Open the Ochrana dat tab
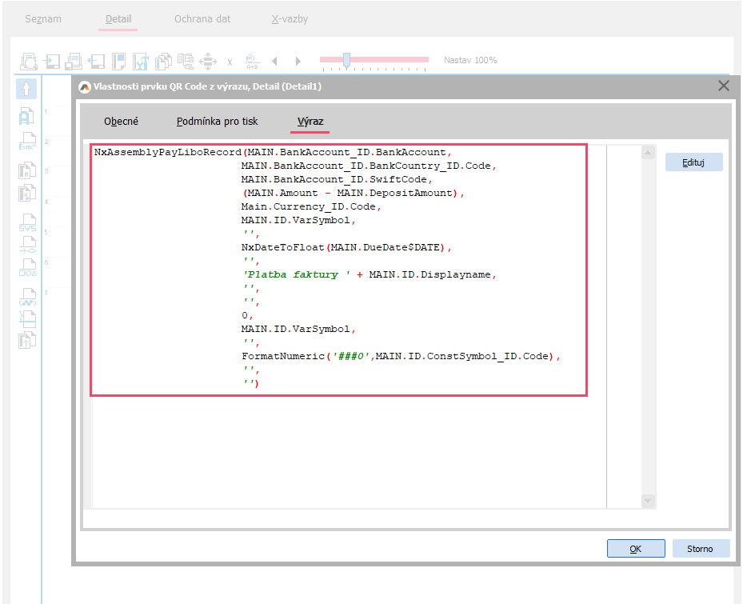Viewport: 743px width, 604px height. (x=202, y=19)
